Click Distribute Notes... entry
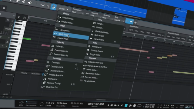The image size is (194, 109). [x=102, y=32]
